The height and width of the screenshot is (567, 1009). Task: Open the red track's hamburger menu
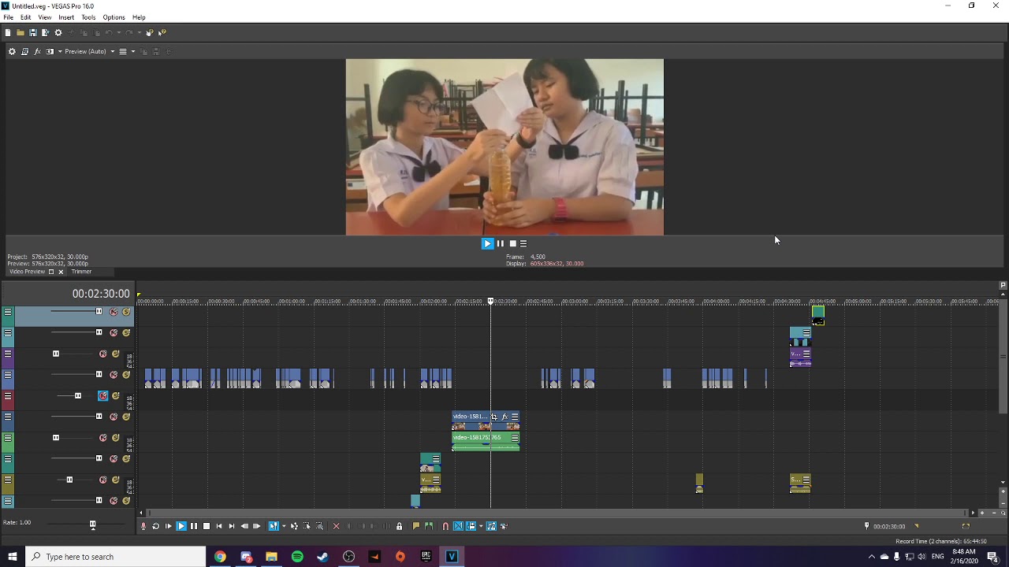(8, 395)
